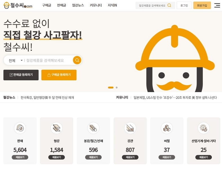222x169 pixels.
Task: Open the 구매글 menu
Action: click(x=47, y=5)
